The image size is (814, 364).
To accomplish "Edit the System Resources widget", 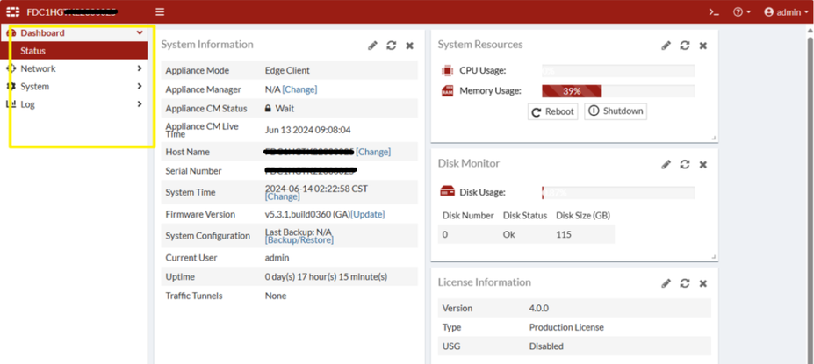I will [x=666, y=46].
